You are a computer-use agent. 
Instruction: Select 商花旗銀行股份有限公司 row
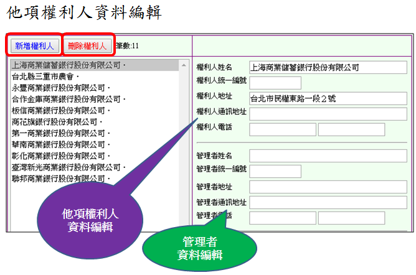click(95, 122)
